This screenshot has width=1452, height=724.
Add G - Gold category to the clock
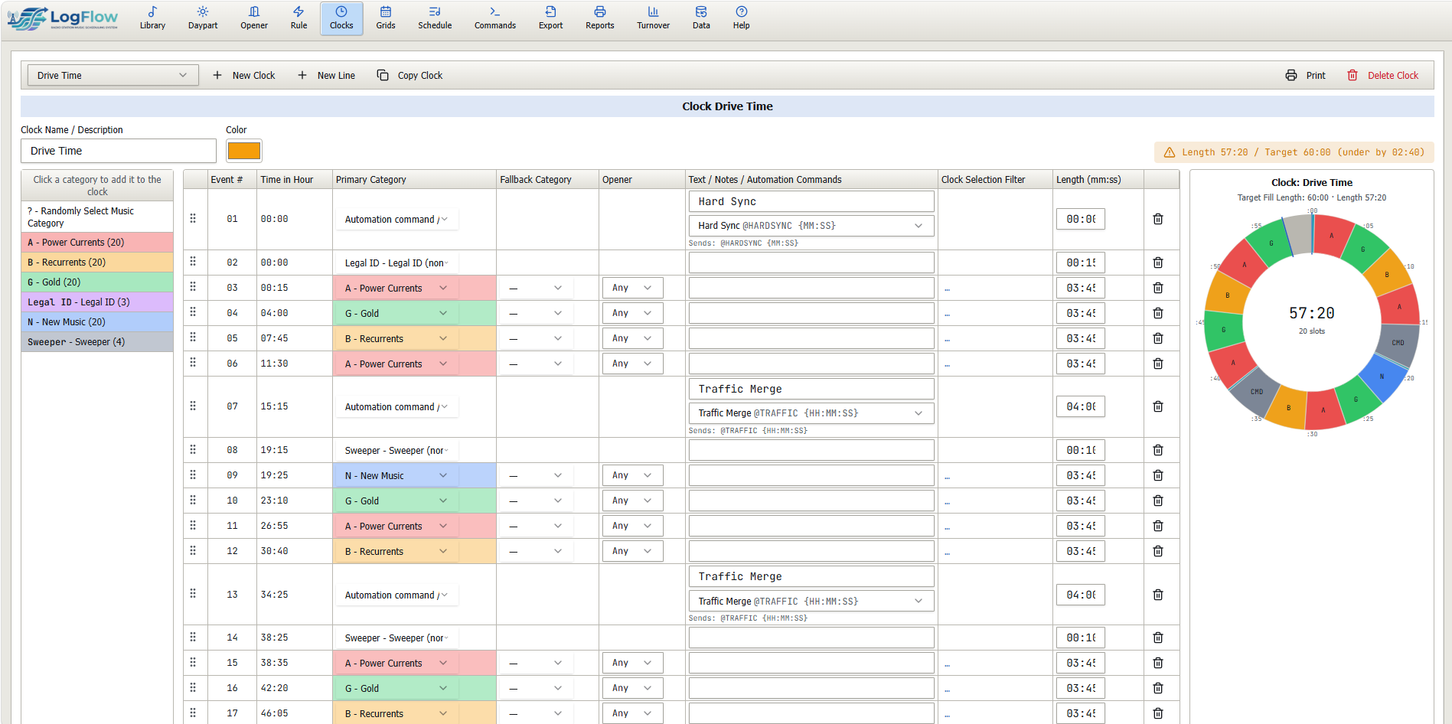coord(97,282)
